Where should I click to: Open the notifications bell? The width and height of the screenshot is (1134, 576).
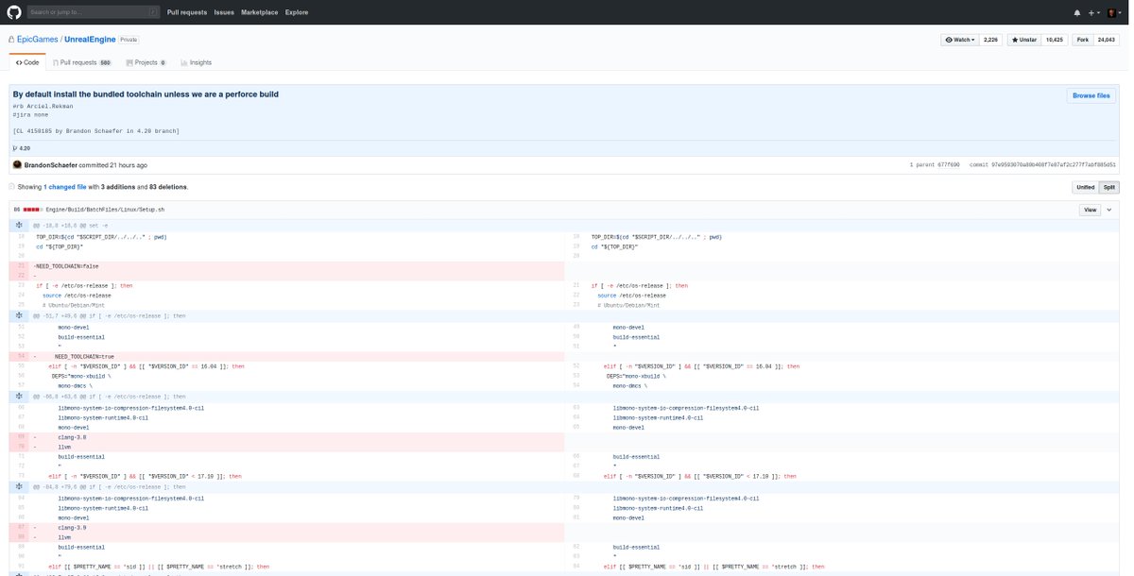click(x=1077, y=12)
